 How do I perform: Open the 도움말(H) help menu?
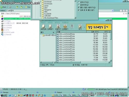pyautogui.click(x=65, y=23)
